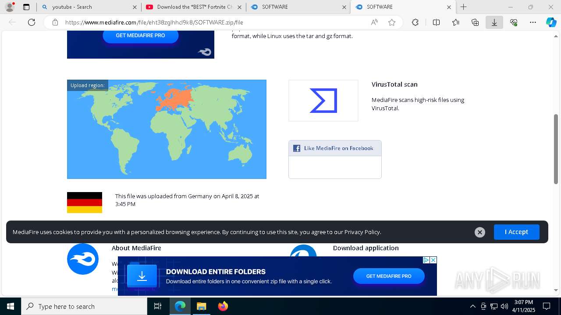The image size is (561, 315).
Task: Click the scrollbar down arrow
Action: point(556,290)
